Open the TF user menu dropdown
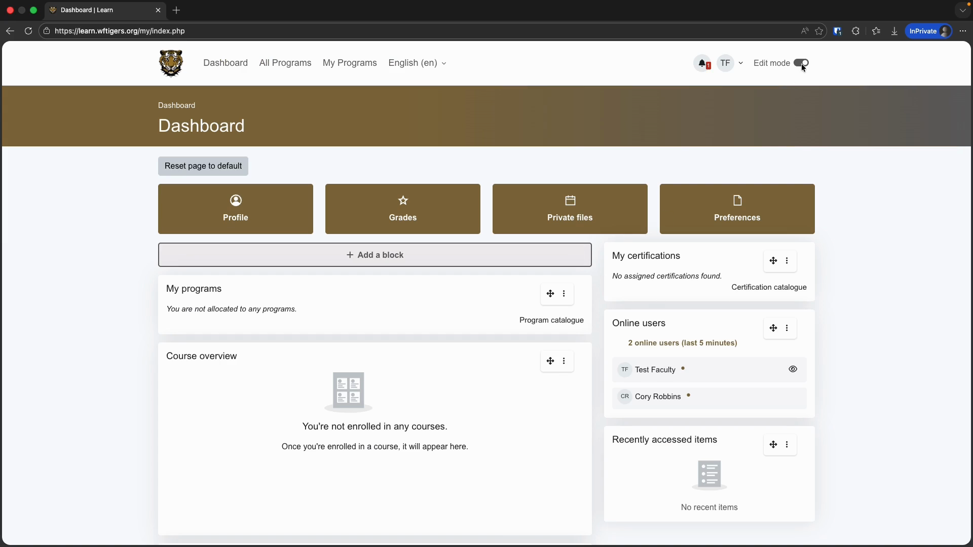 (730, 63)
